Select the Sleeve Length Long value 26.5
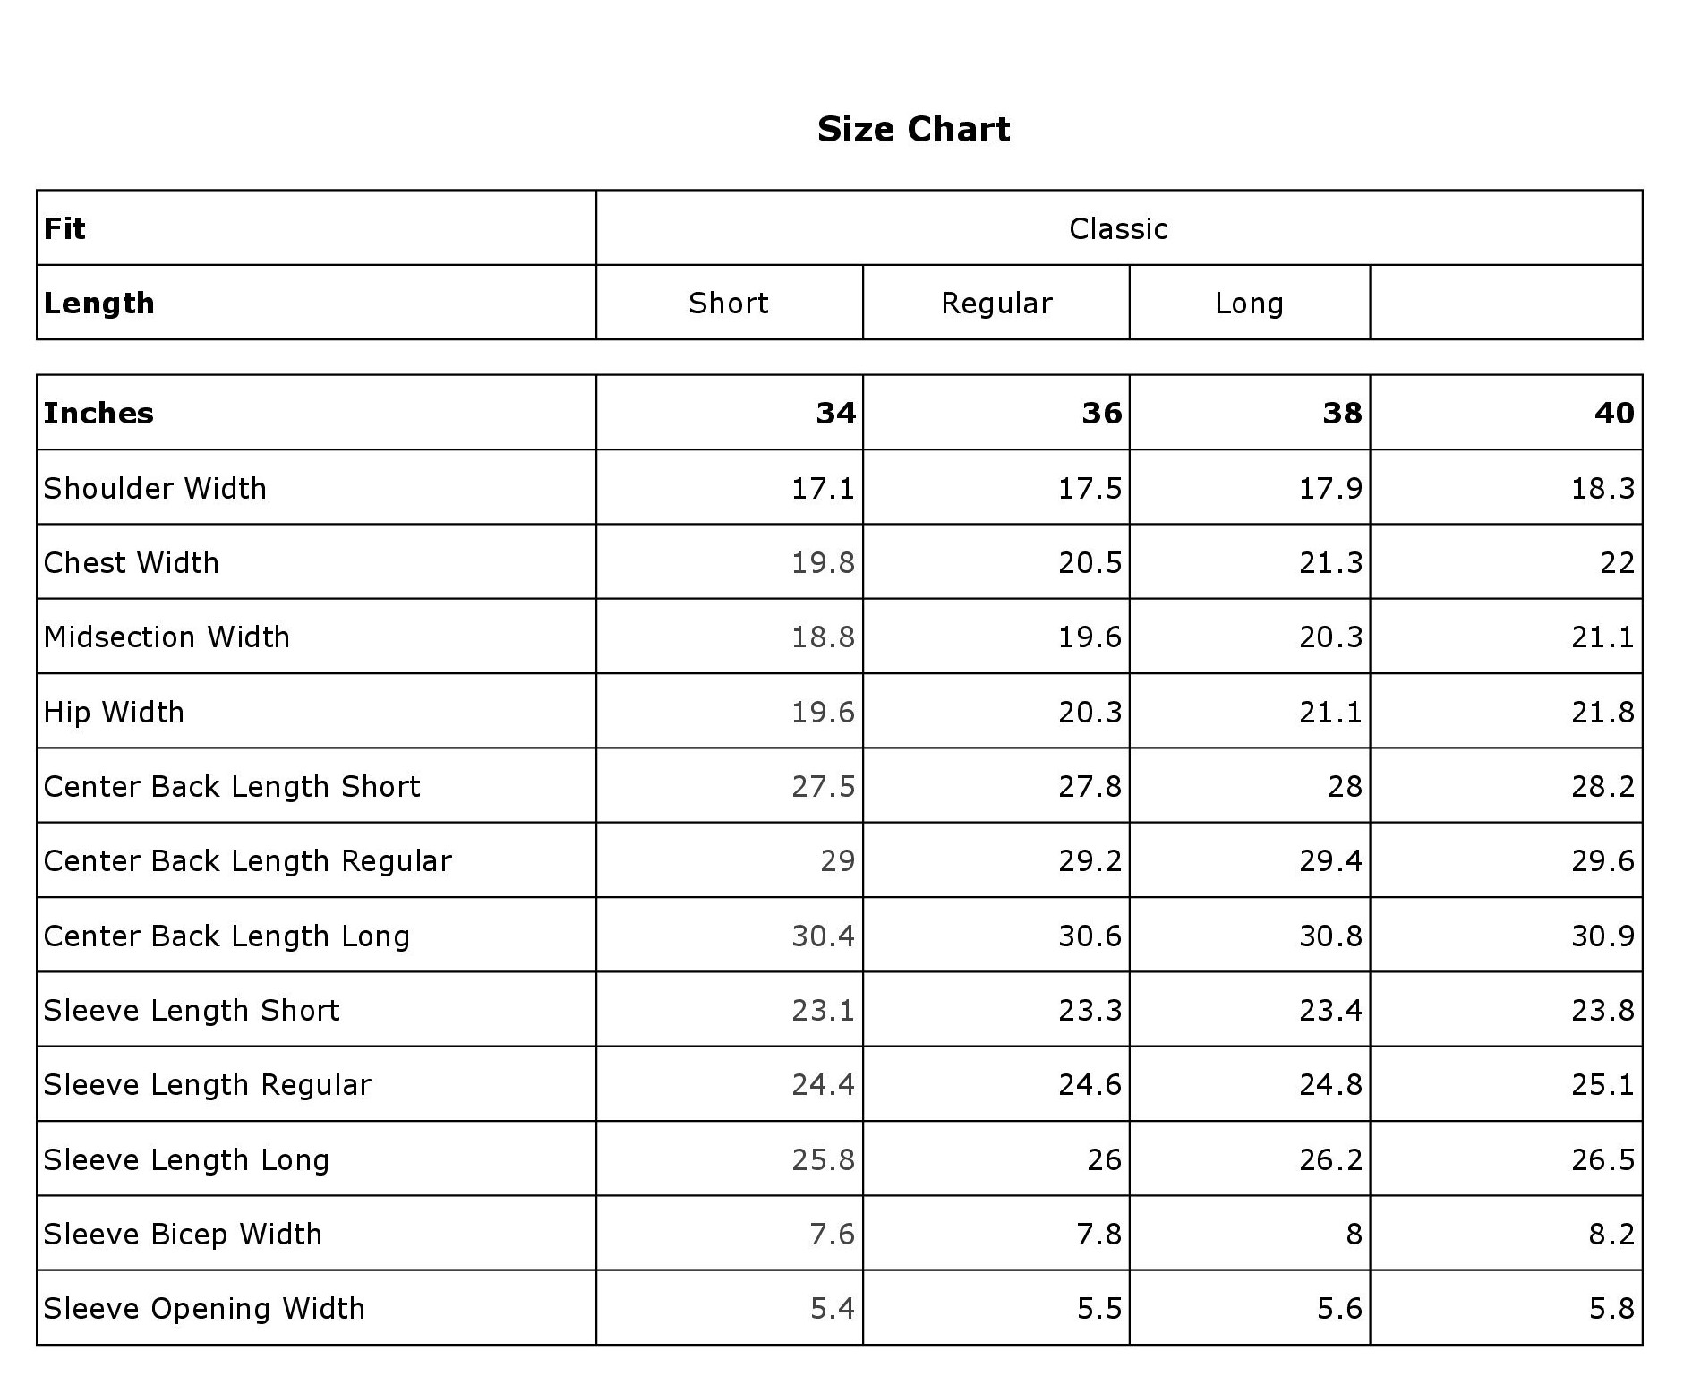 point(1602,1160)
